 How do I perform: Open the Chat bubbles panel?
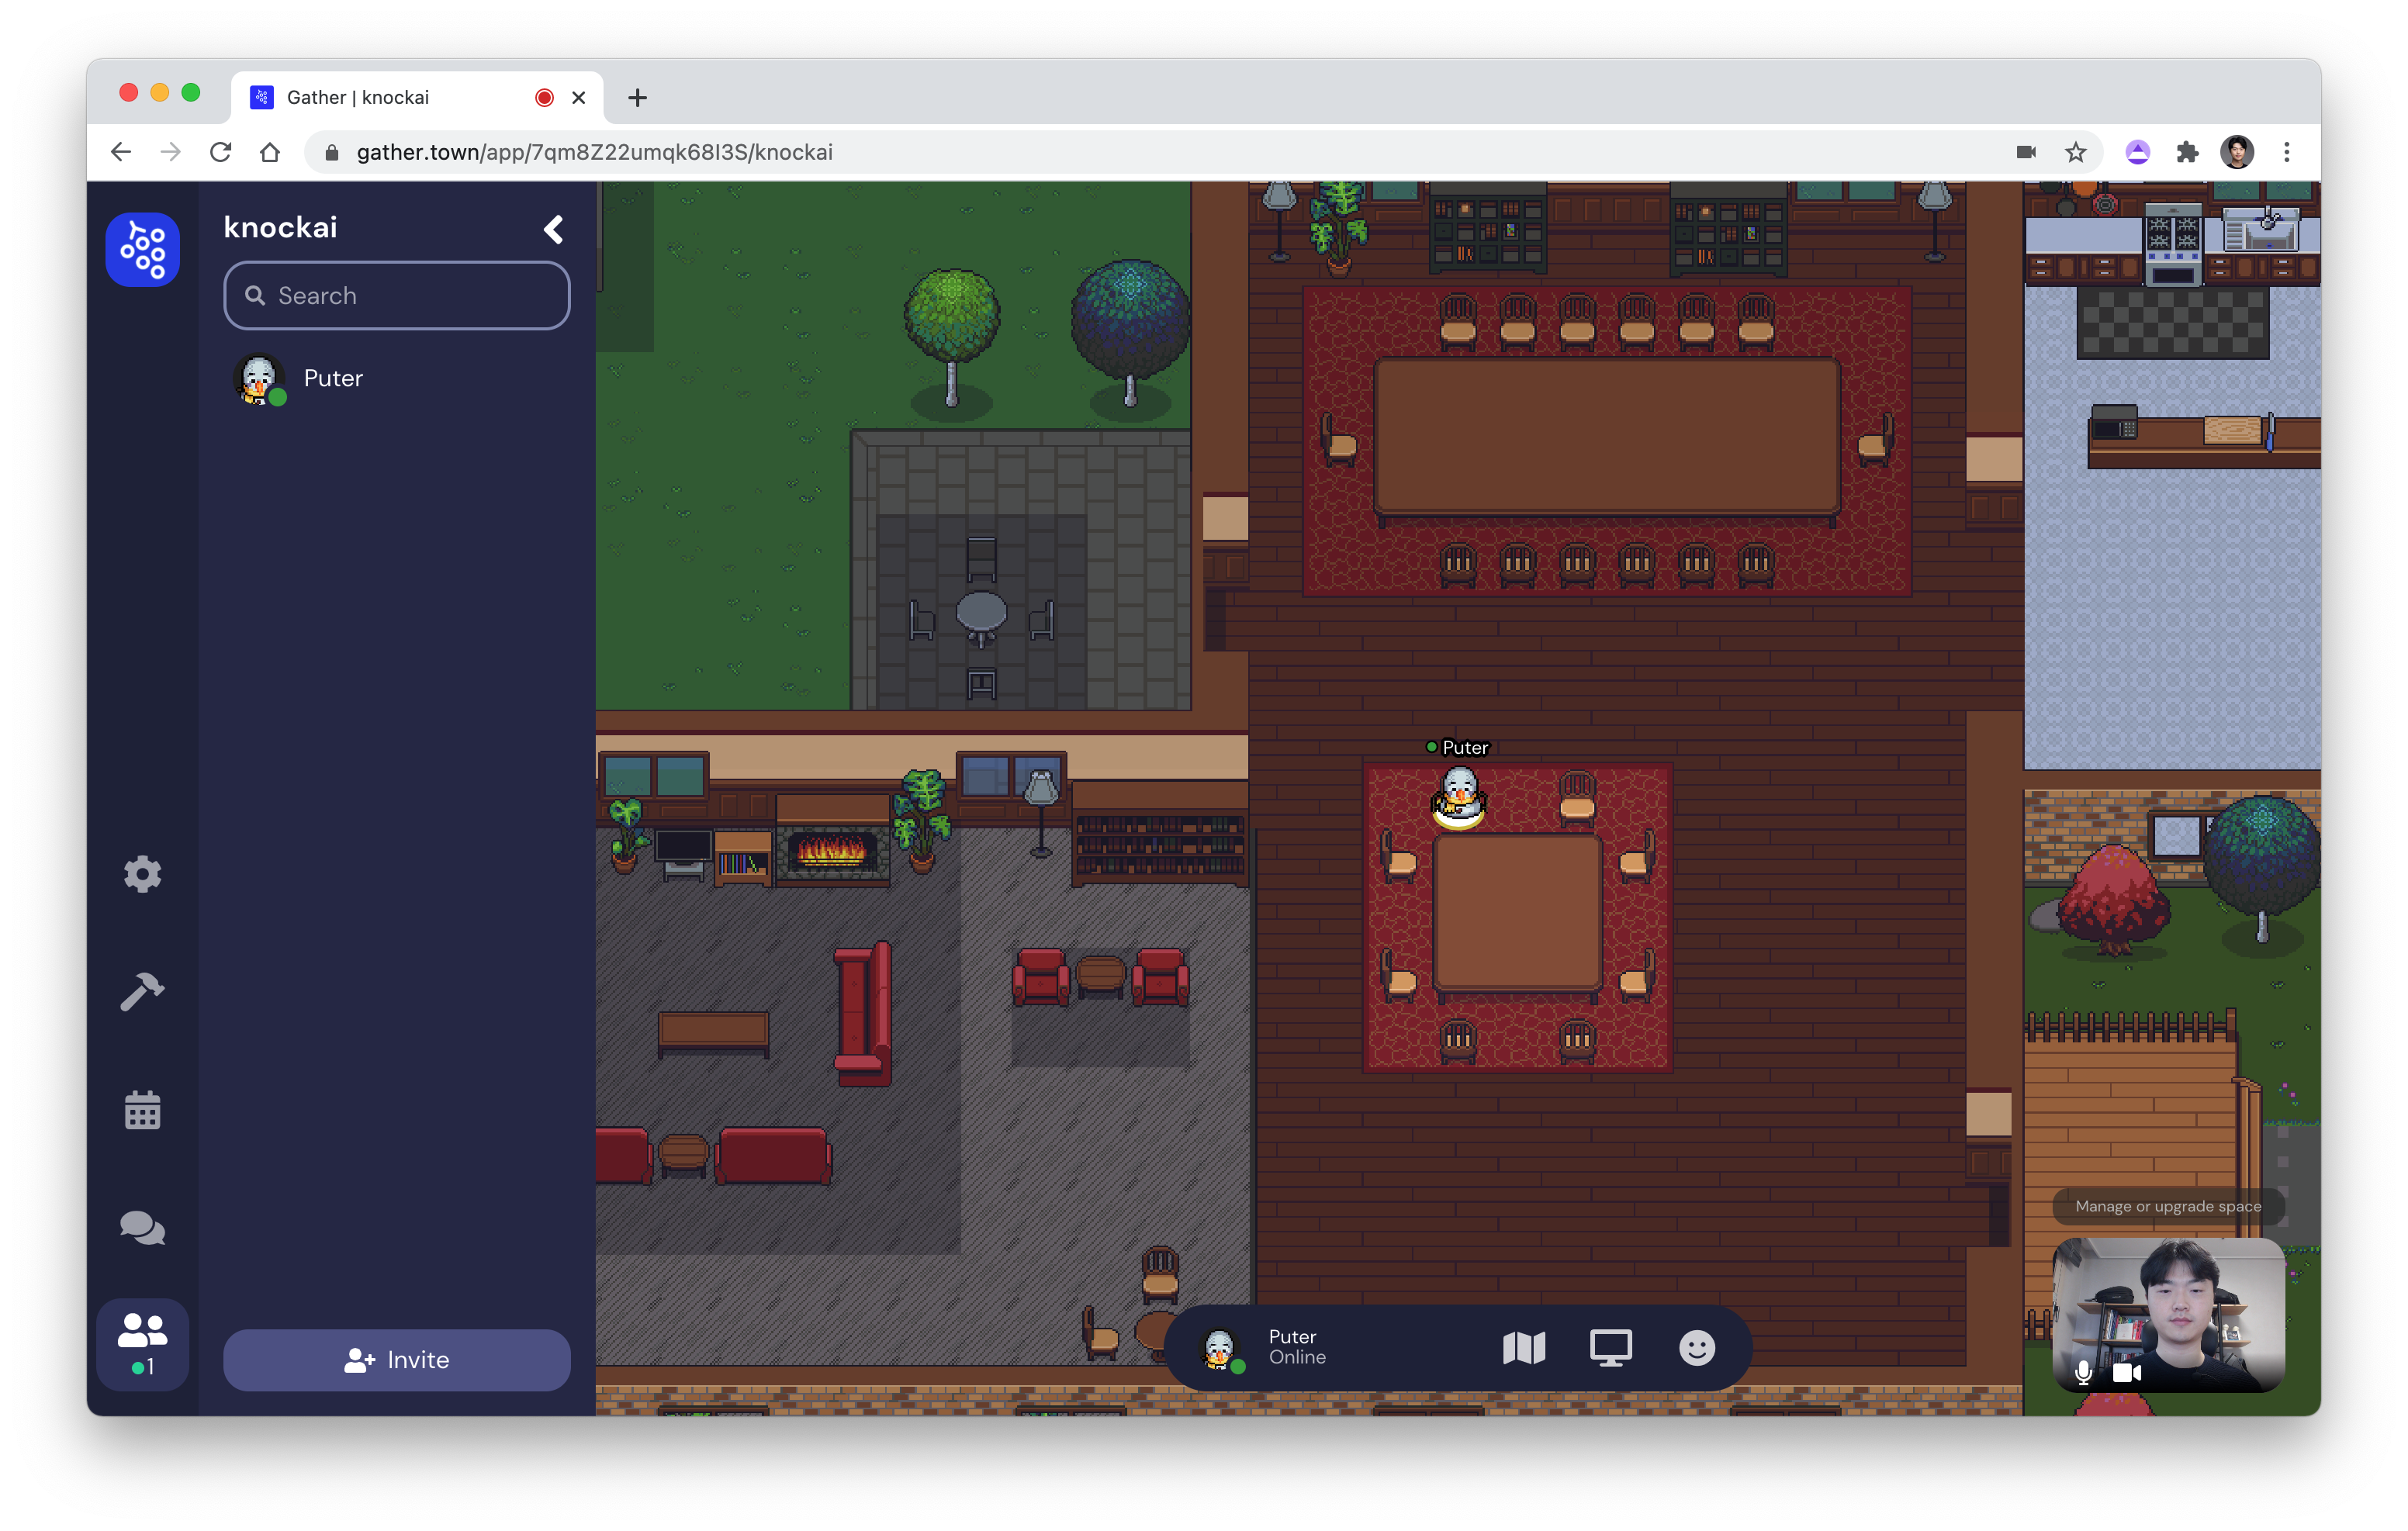coord(142,1228)
